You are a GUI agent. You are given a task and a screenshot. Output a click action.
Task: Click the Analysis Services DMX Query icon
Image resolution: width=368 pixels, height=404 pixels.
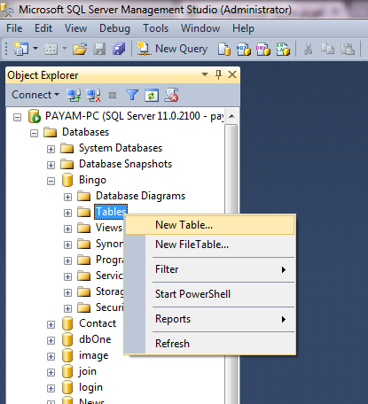(263, 49)
